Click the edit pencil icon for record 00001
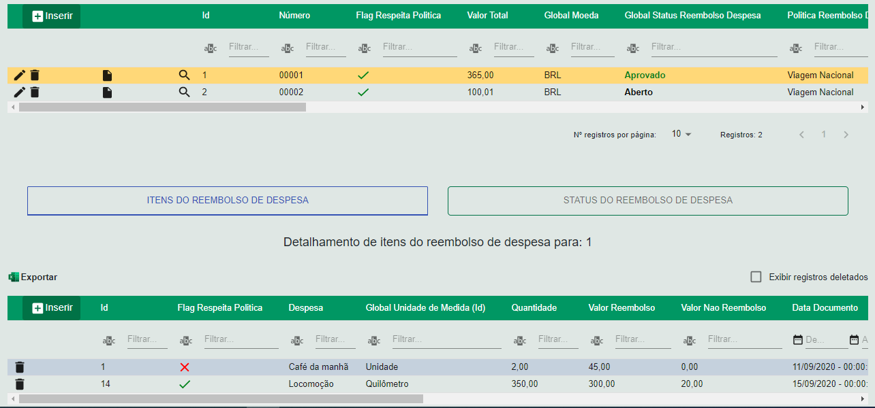Image resolution: width=875 pixels, height=408 pixels. click(19, 75)
